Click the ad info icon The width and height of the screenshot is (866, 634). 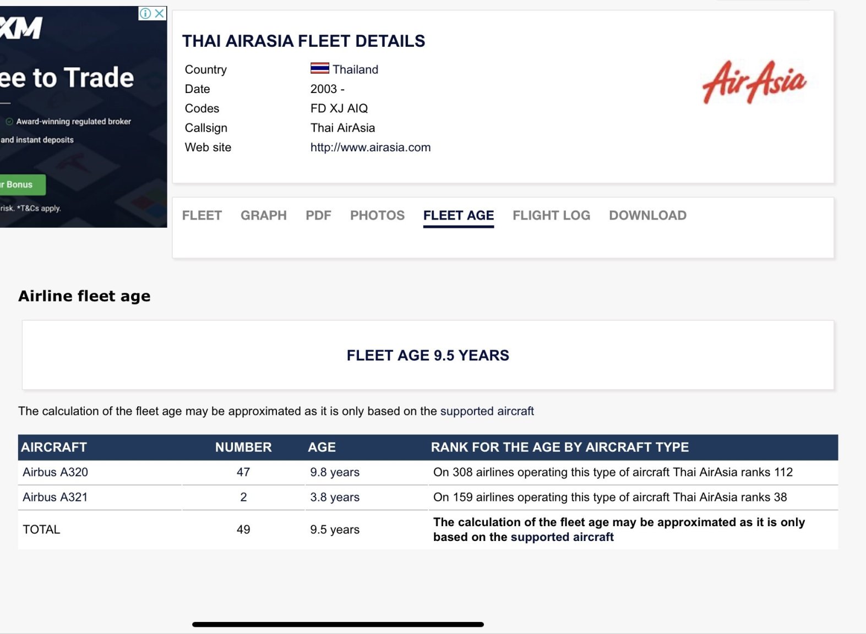pos(145,13)
